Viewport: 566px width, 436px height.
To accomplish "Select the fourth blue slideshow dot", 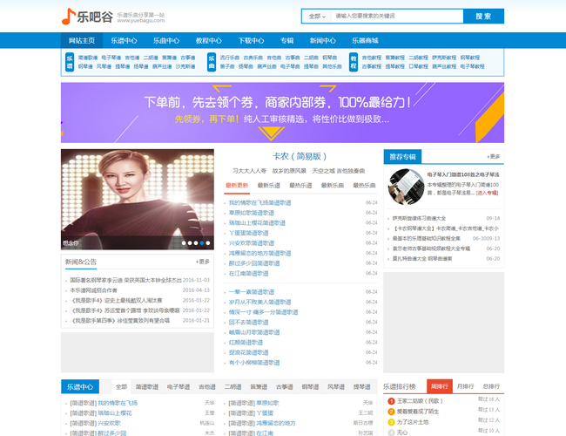I will click(202, 243).
